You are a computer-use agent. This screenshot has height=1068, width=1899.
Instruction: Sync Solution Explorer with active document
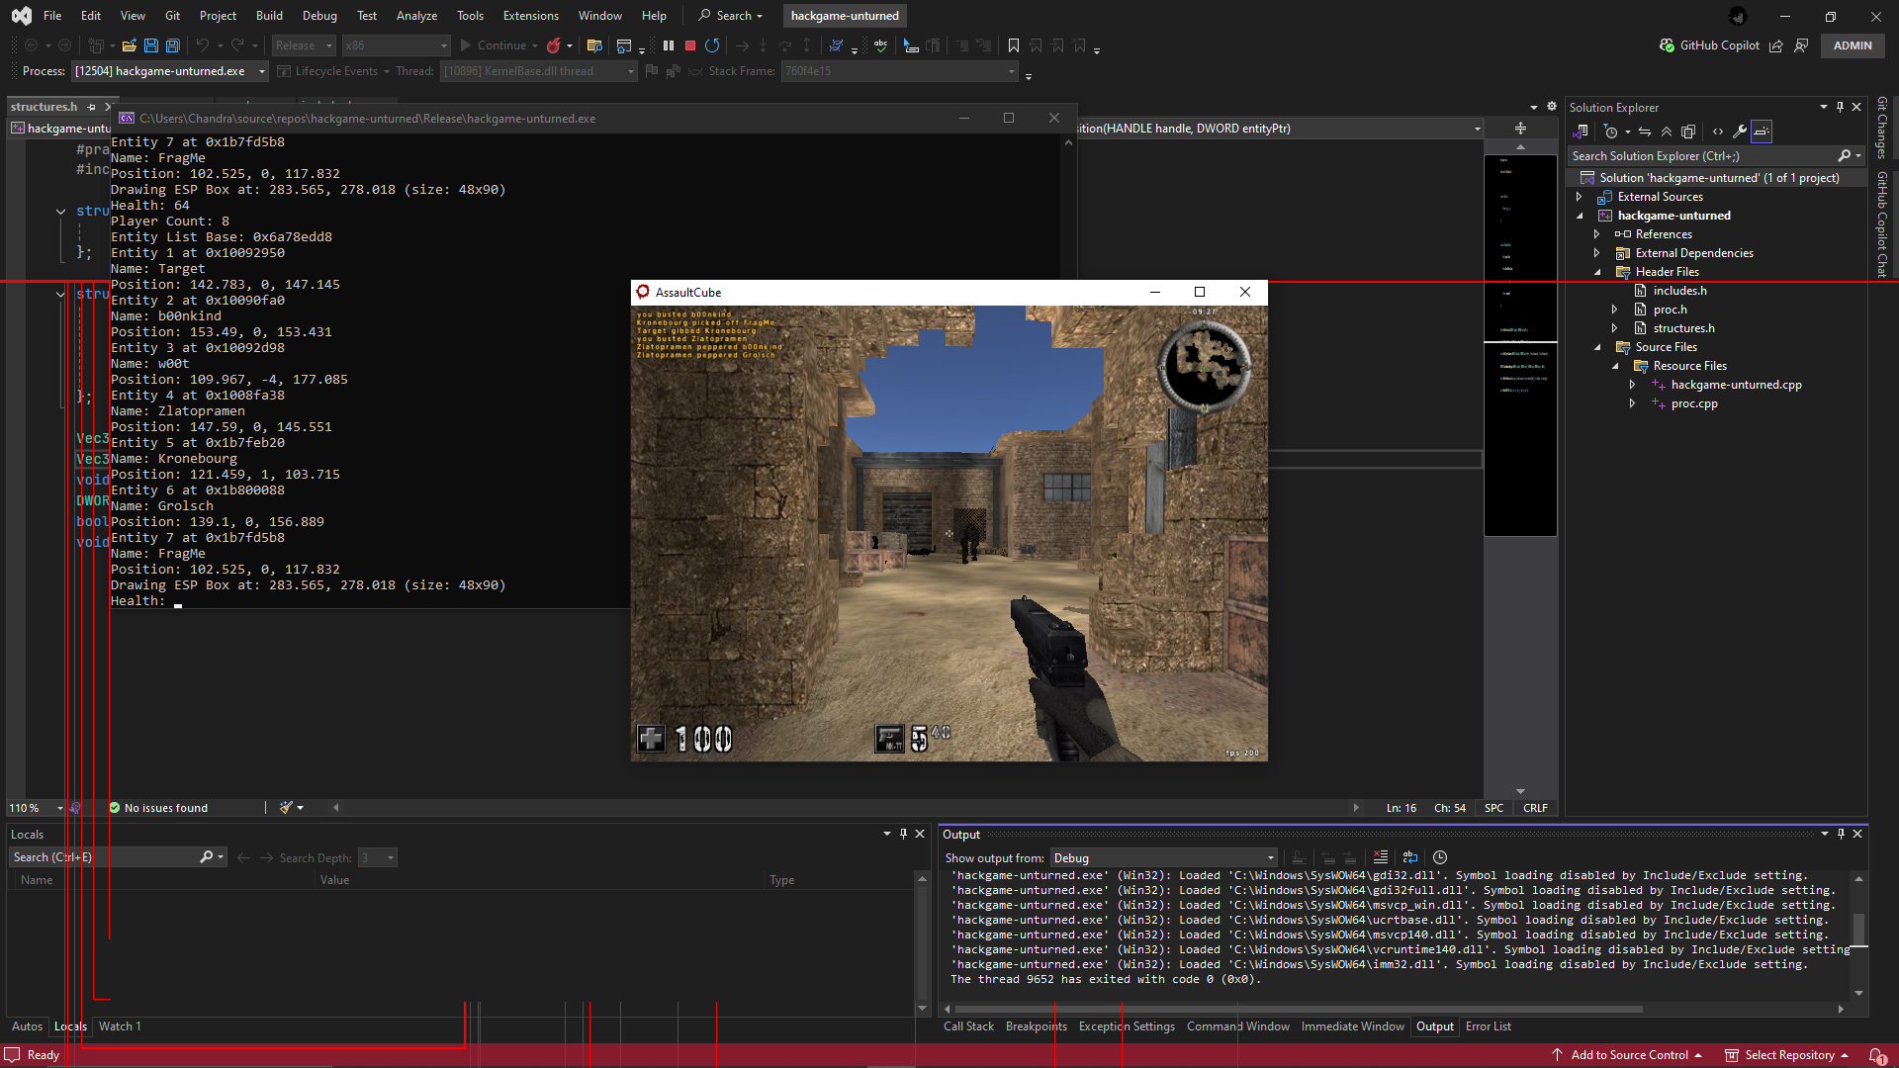(1645, 132)
